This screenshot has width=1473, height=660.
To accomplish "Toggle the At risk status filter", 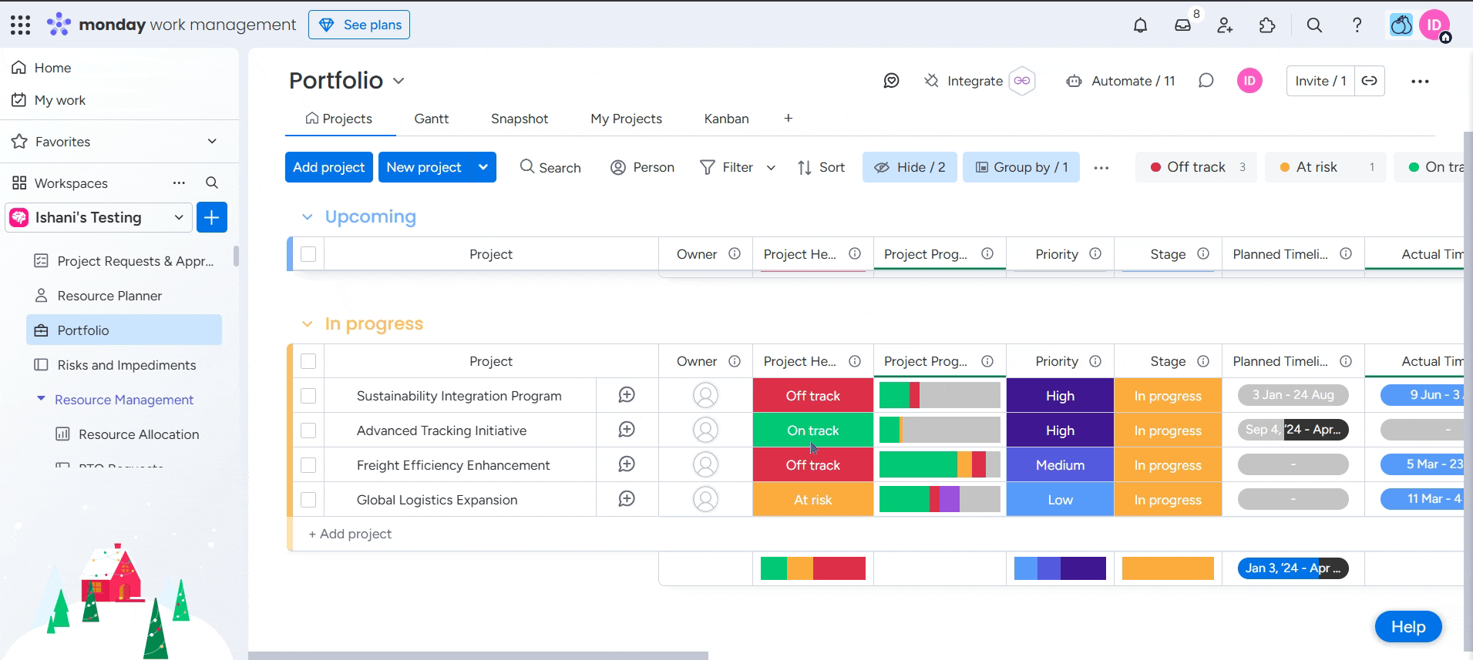I will pos(1326,167).
